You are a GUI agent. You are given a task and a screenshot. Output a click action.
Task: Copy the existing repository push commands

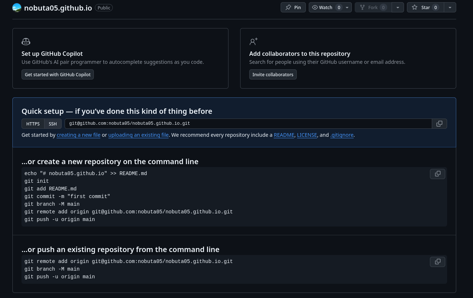[x=437, y=262]
